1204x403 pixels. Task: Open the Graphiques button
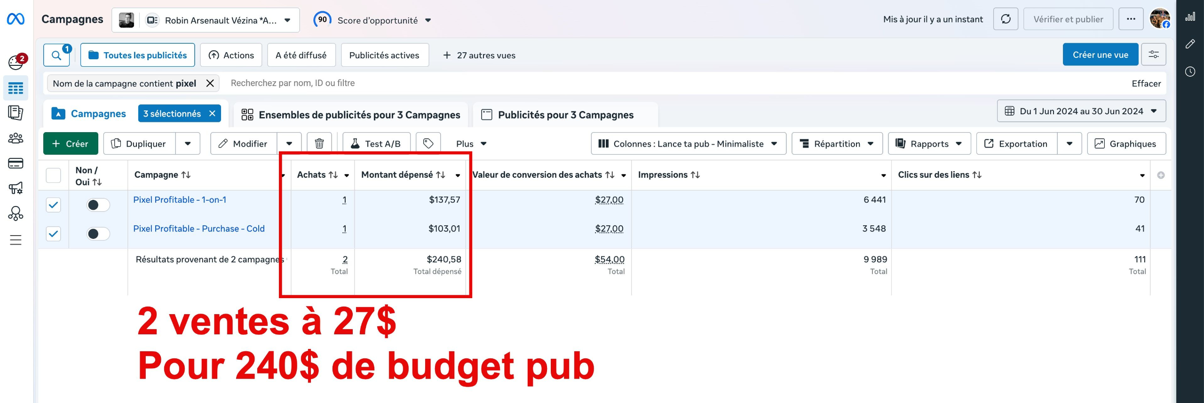(x=1126, y=143)
